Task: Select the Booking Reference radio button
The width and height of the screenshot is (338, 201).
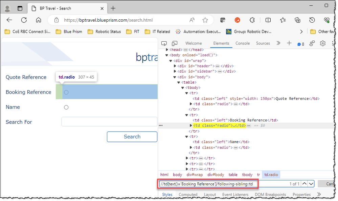Action: pyautogui.click(x=66, y=92)
